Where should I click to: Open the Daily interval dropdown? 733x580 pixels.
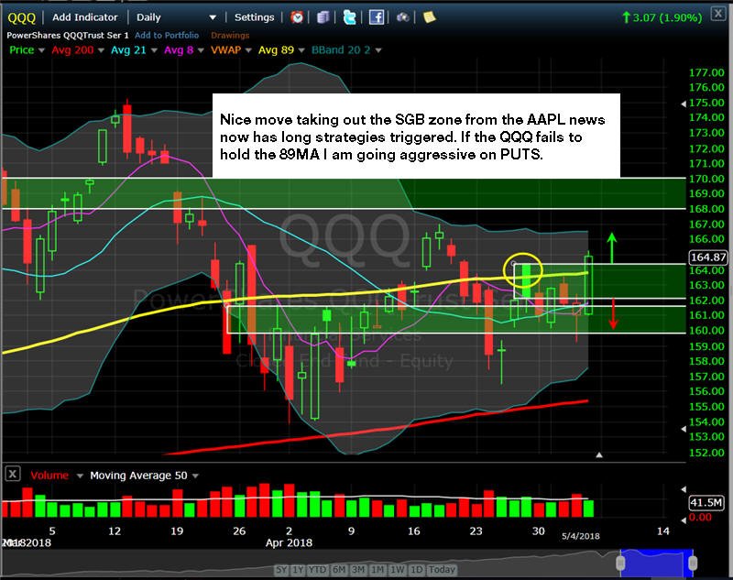coord(176,17)
